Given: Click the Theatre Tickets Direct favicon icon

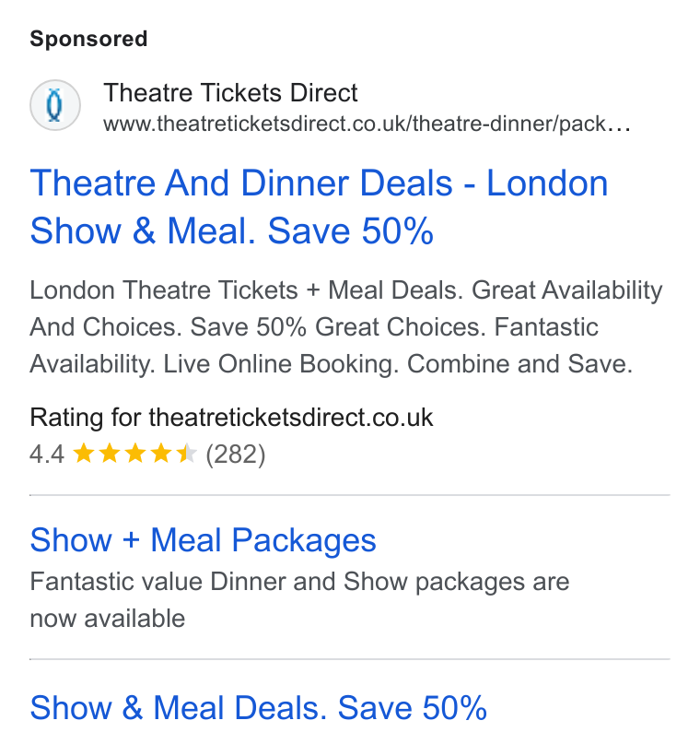Looking at the screenshot, I should 55,105.
